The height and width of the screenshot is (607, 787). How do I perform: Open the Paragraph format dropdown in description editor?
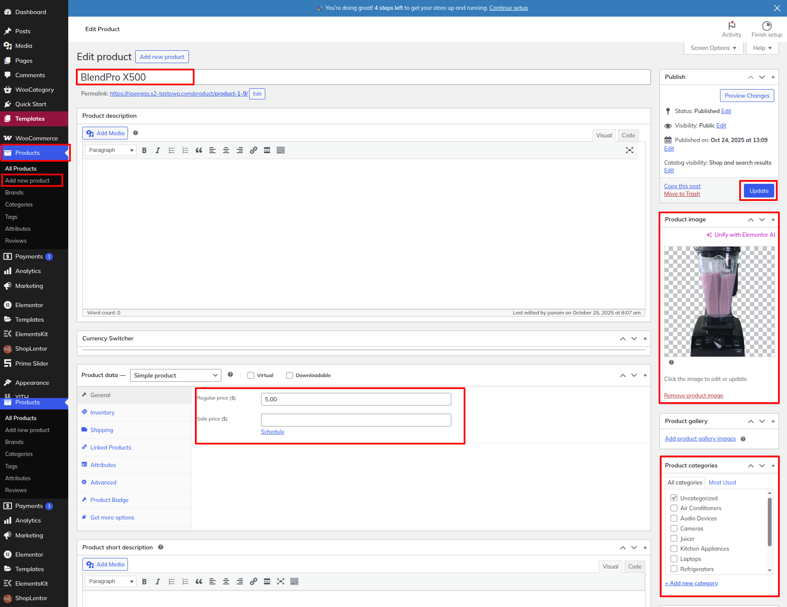pyautogui.click(x=110, y=150)
